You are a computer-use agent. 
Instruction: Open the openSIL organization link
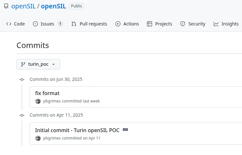[x=24, y=6]
